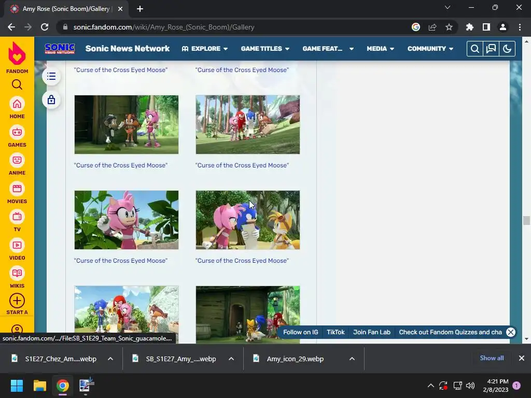Reload the page
Screen dimensions: 531x398
point(45,27)
